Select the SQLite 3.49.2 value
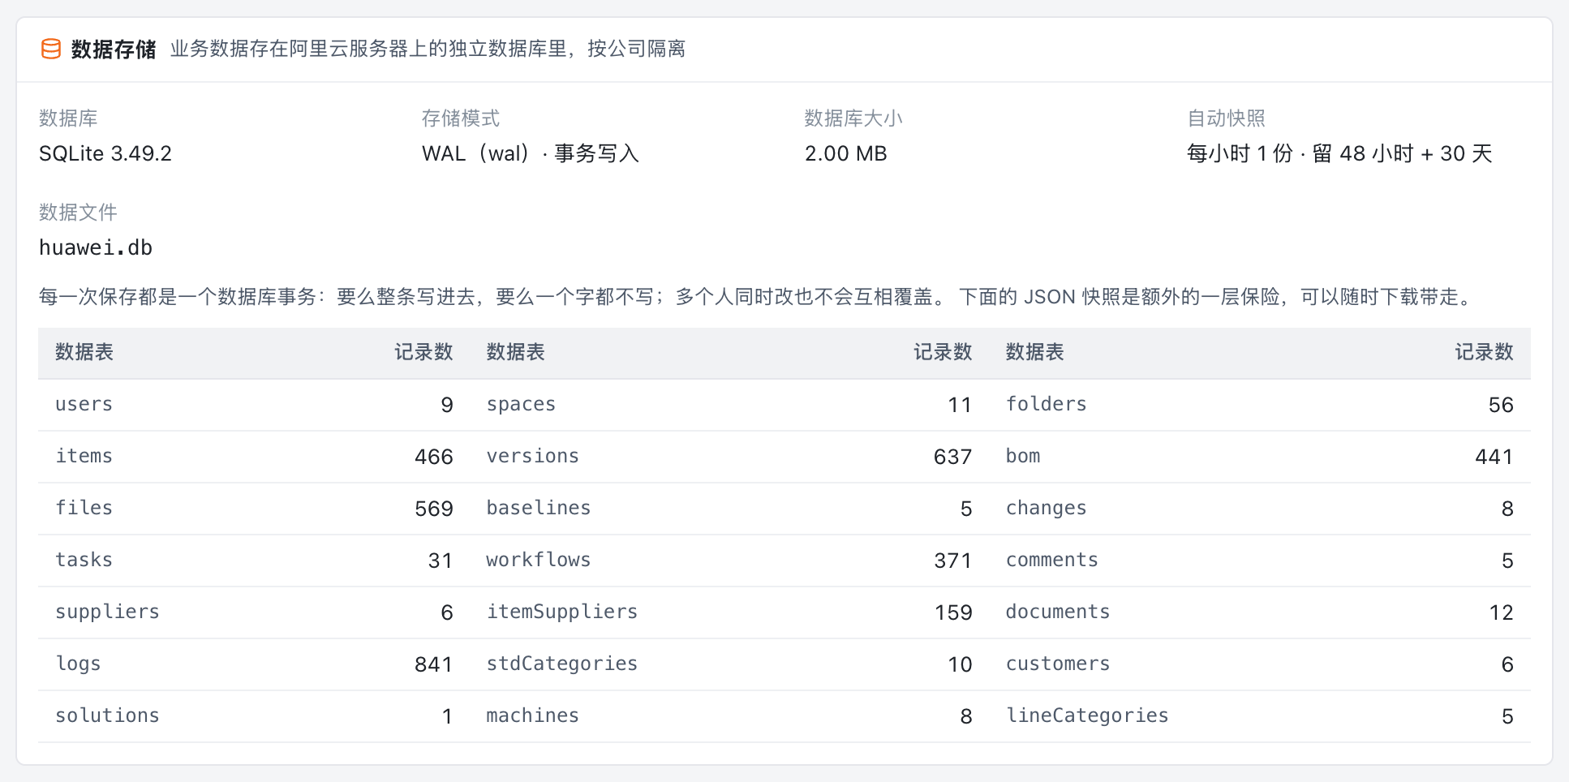 pyautogui.click(x=105, y=153)
